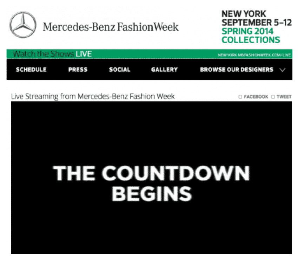The image size is (304, 263).
Task: Share the page via Facebook link
Action: click(x=256, y=97)
